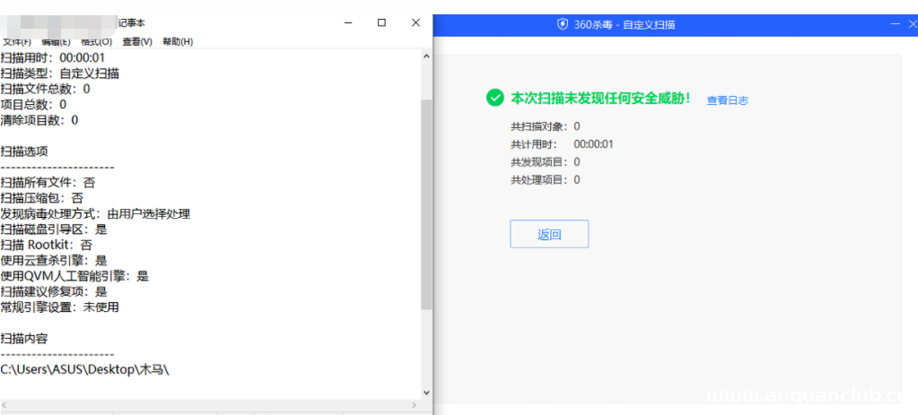
Task: Click Notepad vertical scrollbar down arrow
Action: pyautogui.click(x=426, y=393)
